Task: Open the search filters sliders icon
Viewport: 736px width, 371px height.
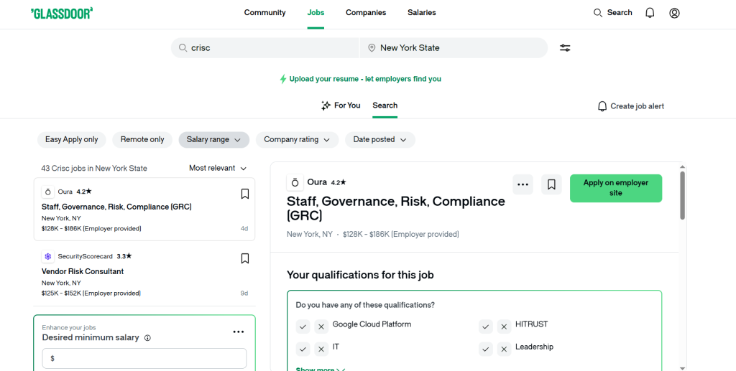Action: click(x=565, y=48)
